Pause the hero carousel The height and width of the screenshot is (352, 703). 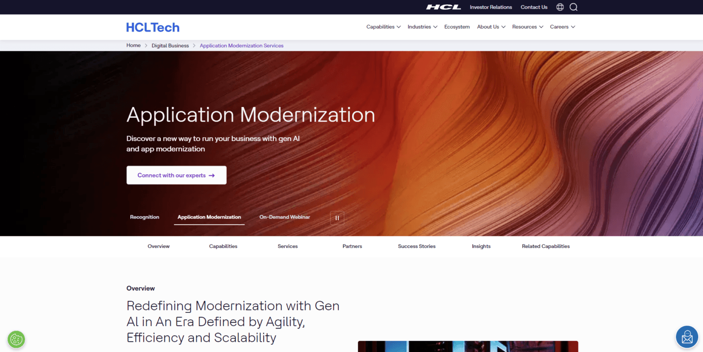[x=337, y=218]
